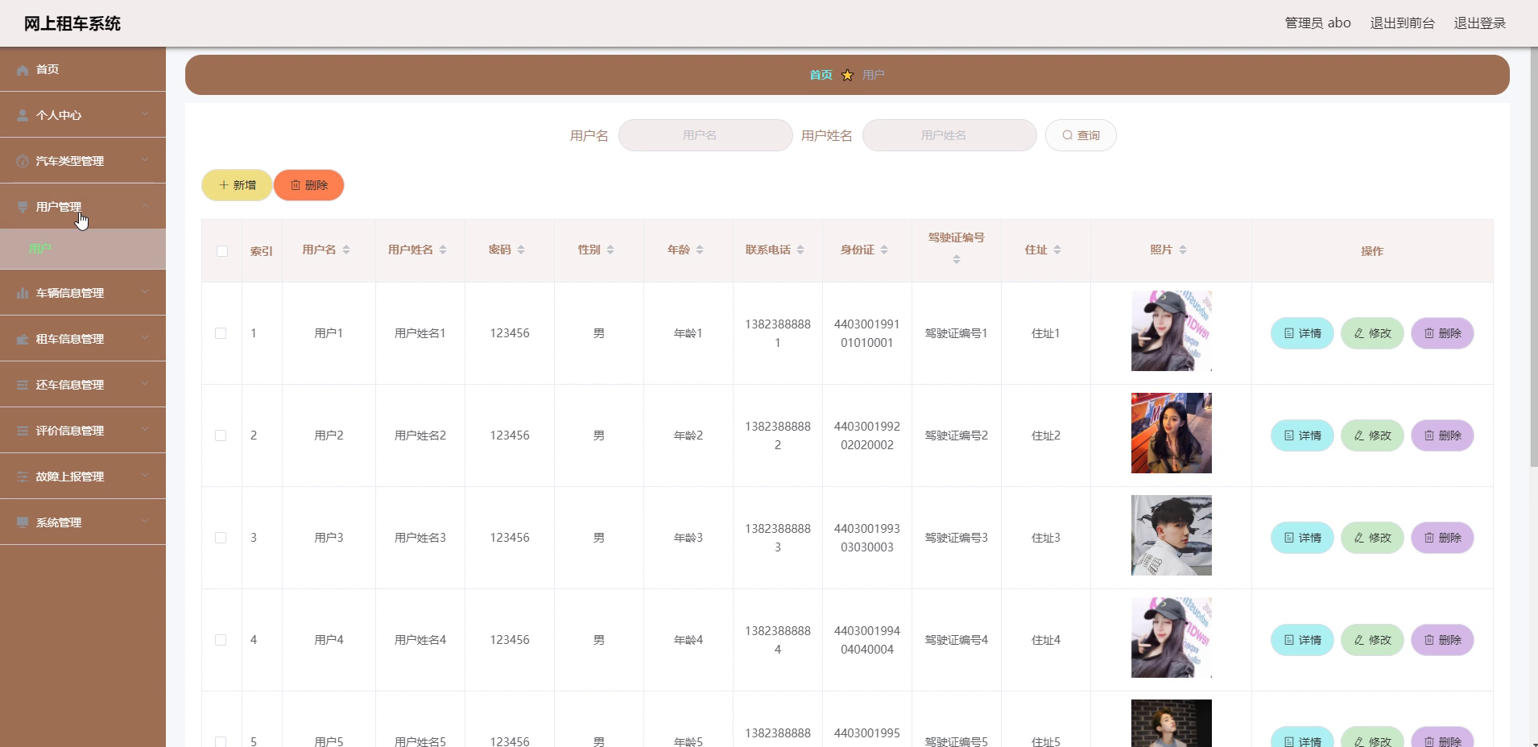
Task: Expand the 故障上报管理 menu chevron
Action: 145,476
